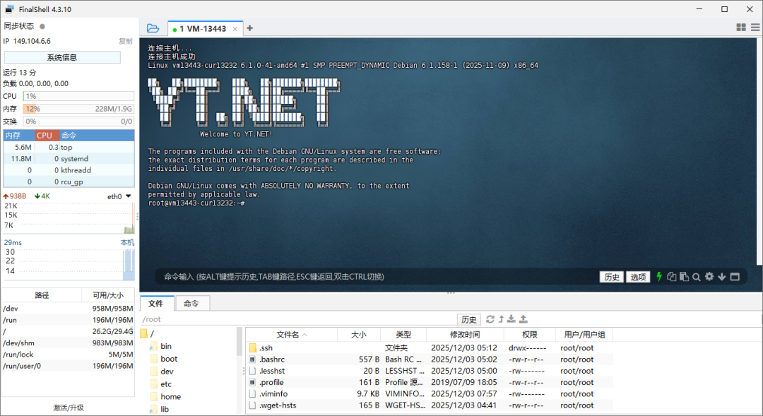
Task: Refresh the file list icon
Action: click(x=490, y=319)
